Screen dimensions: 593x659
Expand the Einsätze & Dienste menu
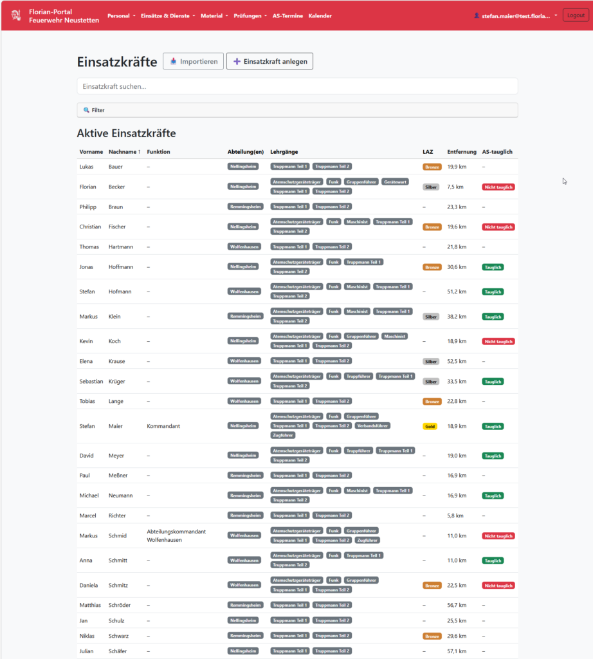point(168,15)
